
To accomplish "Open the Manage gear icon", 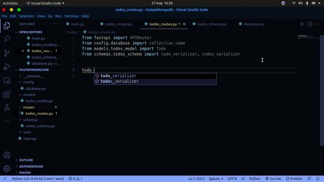I will click(7, 168).
